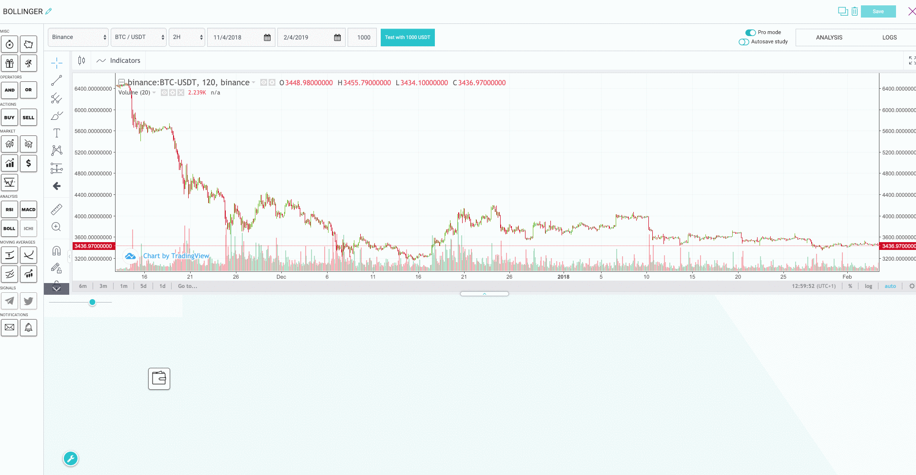916x475 pixels.
Task: Click Test with 1000 USDT button
Action: (408, 38)
